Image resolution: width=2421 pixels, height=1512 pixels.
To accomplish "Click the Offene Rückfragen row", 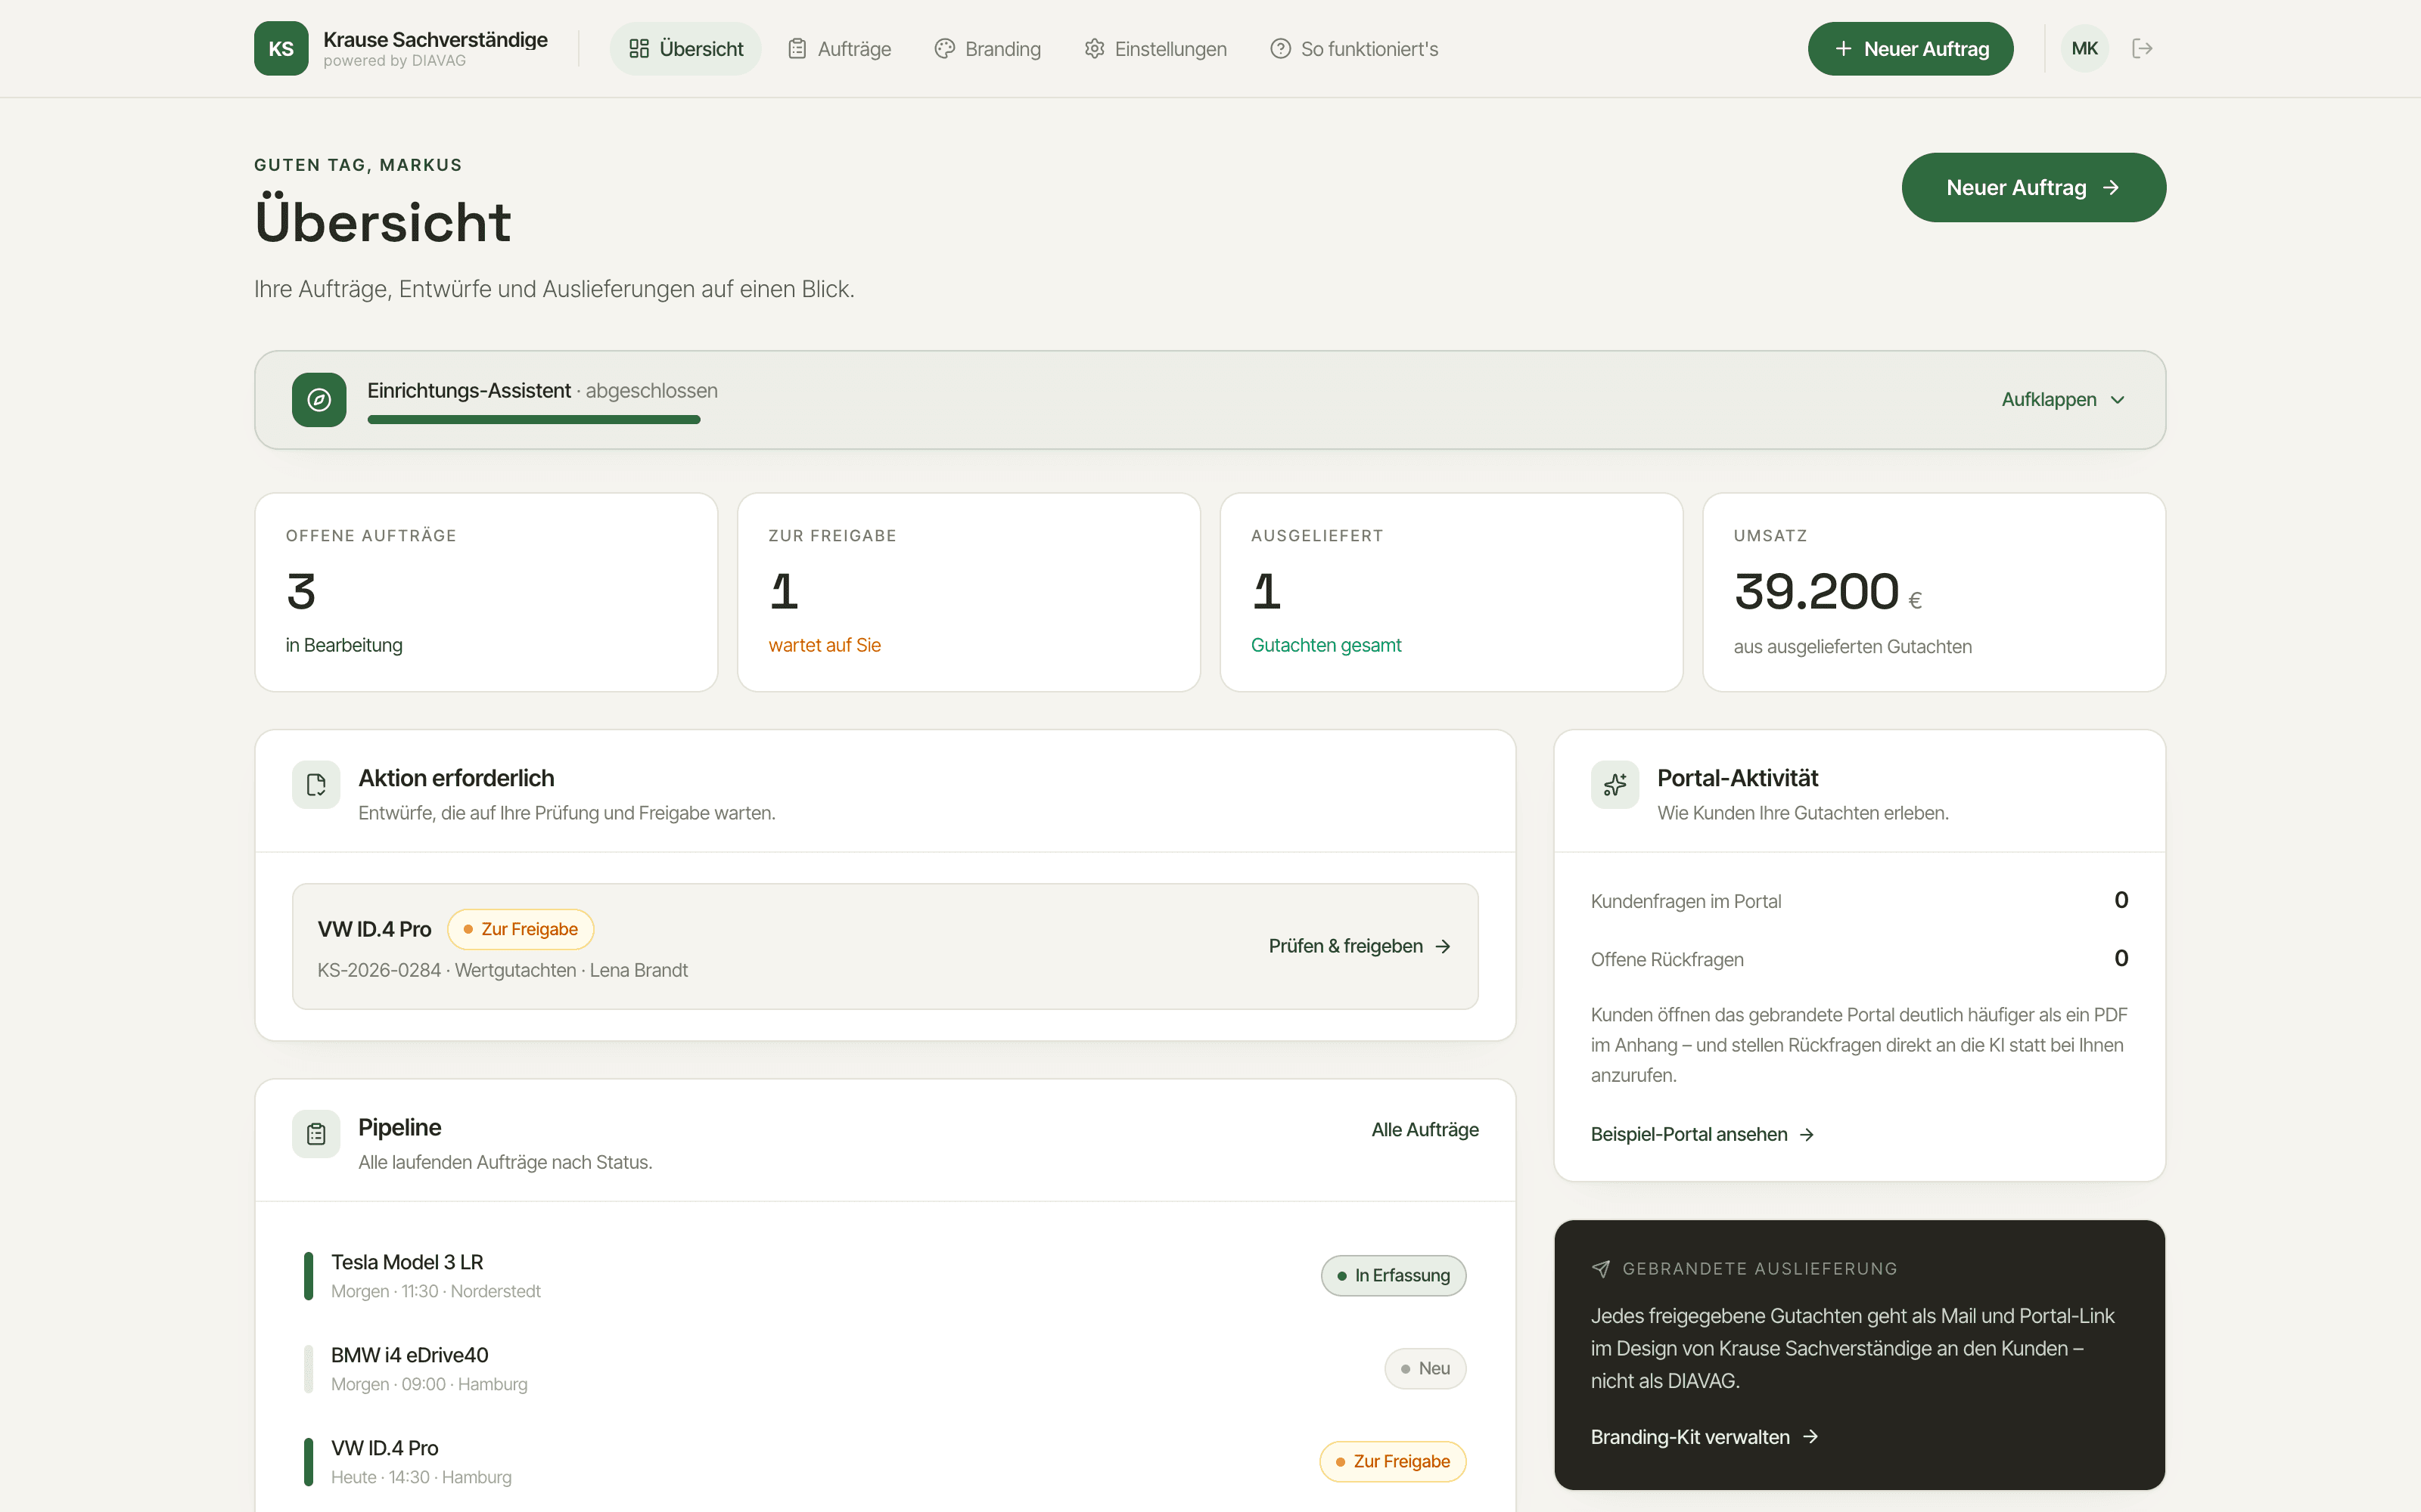I will pos(1859,959).
